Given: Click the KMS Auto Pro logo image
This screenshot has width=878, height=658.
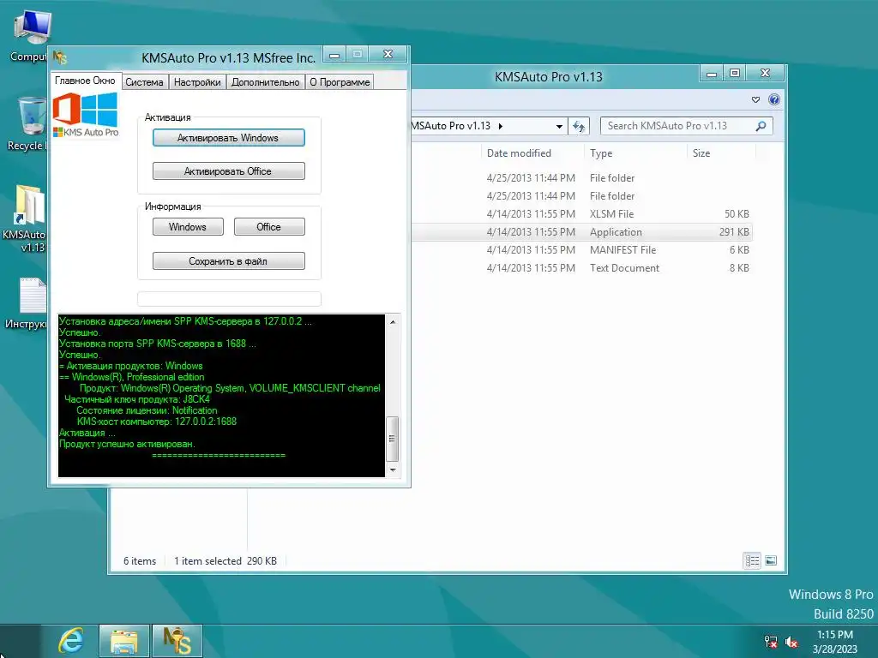Looking at the screenshot, I should tap(86, 115).
